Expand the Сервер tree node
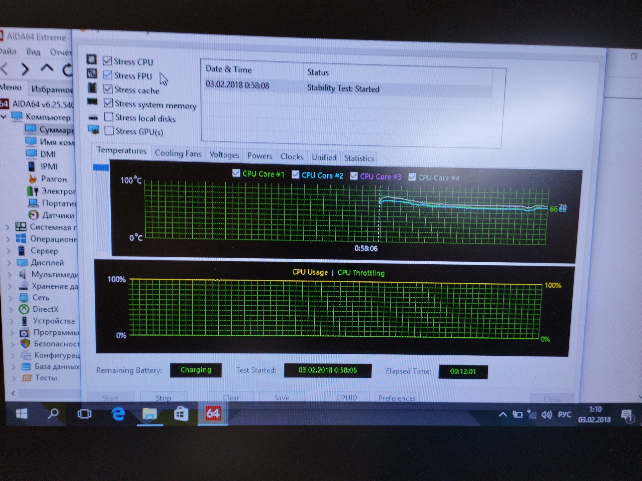 9,251
